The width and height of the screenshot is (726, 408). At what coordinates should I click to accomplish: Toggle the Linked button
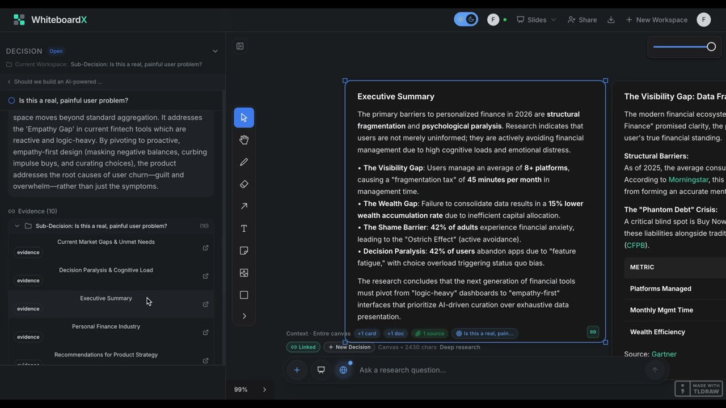point(303,347)
